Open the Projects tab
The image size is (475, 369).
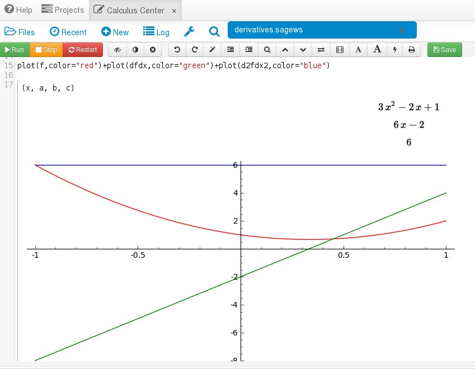pos(63,10)
